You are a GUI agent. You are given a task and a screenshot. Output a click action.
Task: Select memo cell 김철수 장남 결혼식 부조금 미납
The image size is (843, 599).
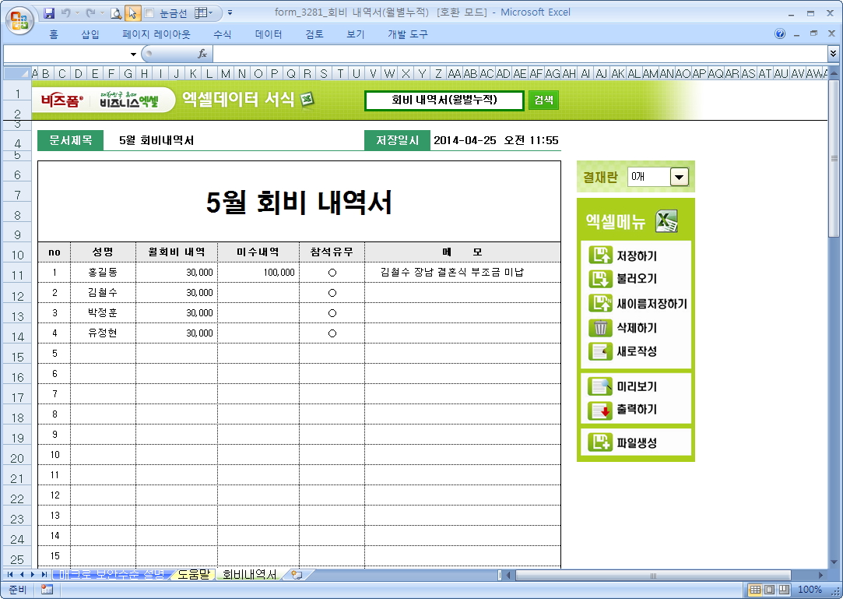(462, 273)
